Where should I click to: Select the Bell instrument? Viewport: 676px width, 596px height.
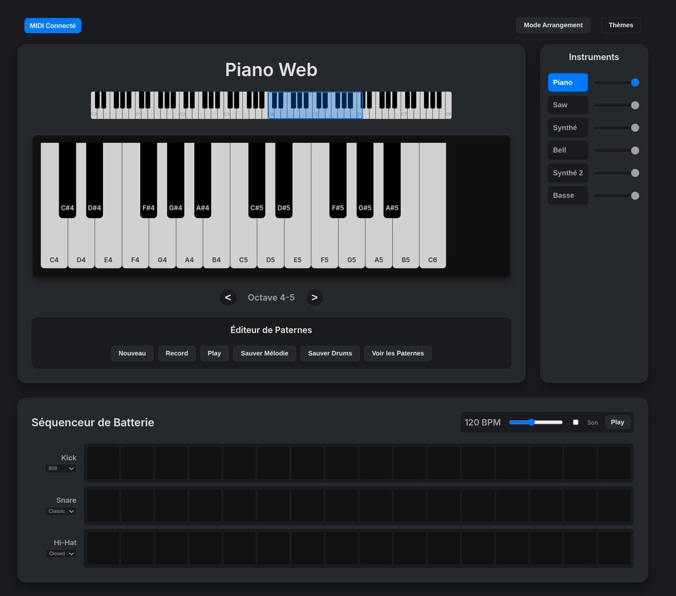[568, 150]
